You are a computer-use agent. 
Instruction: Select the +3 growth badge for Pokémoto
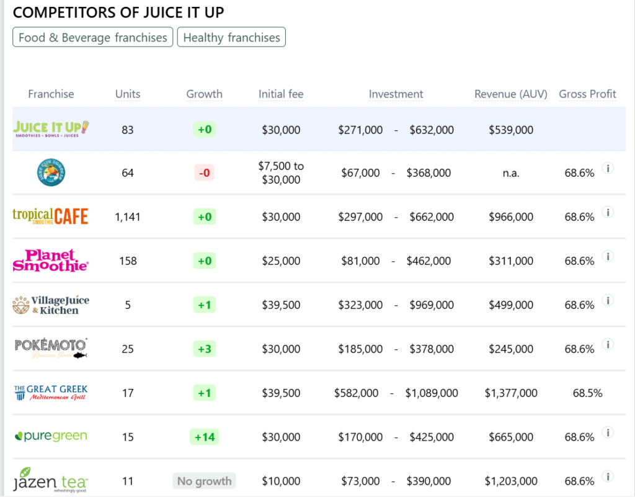tap(205, 349)
